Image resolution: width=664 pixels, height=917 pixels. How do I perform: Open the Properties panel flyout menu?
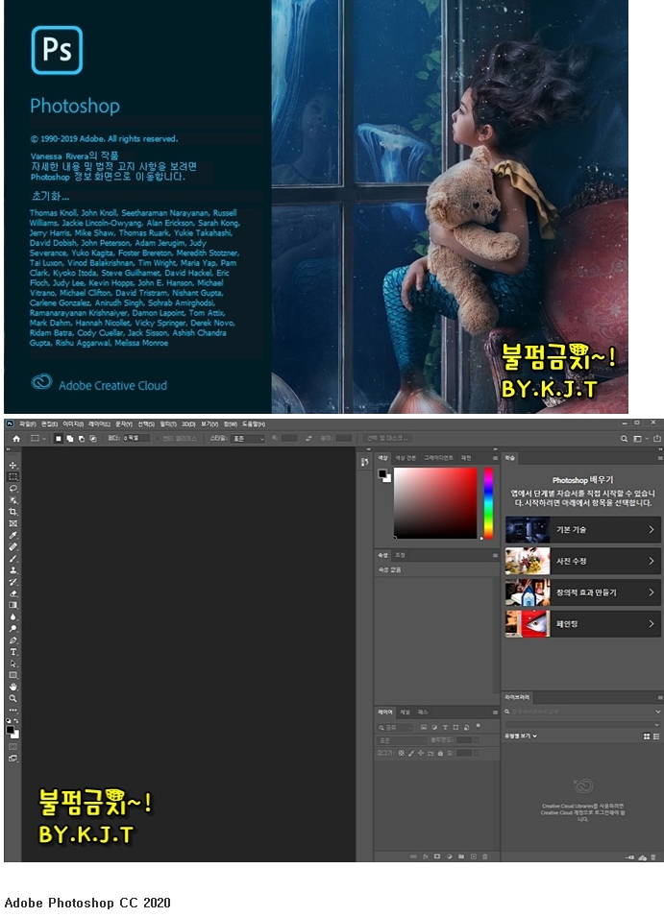(x=495, y=555)
